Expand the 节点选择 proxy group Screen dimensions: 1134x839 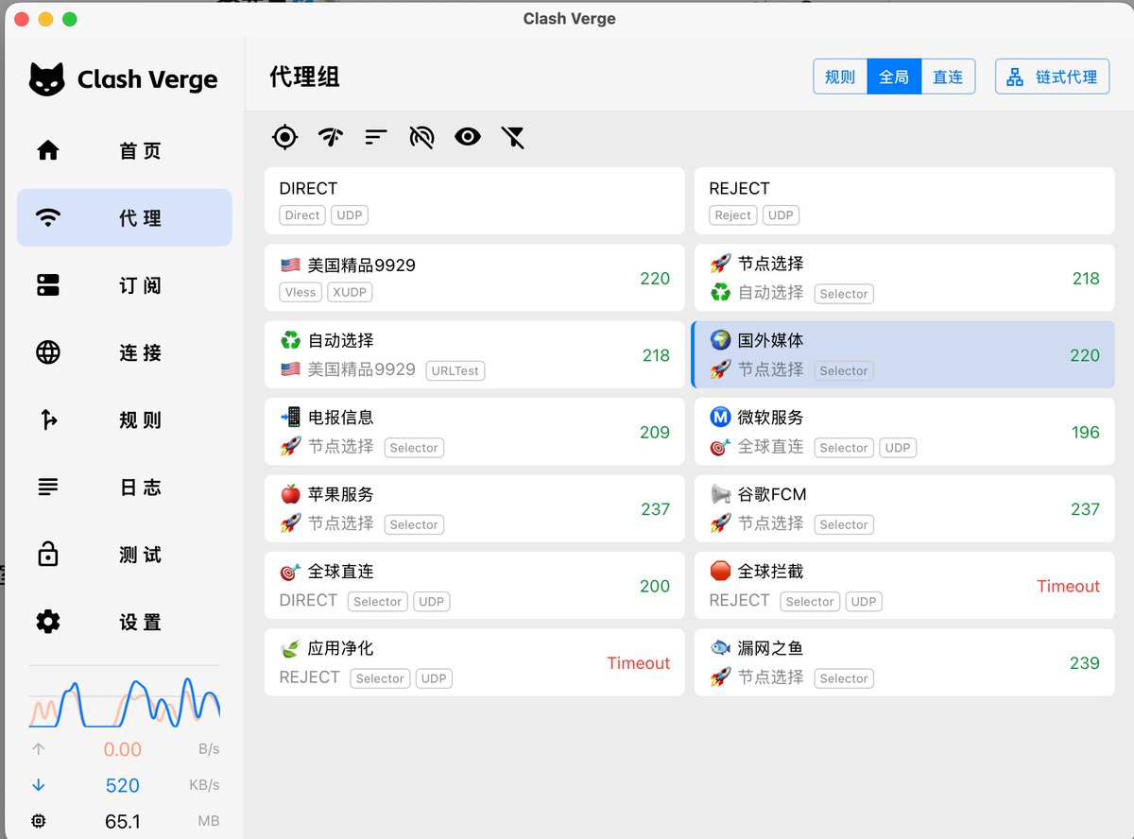click(903, 278)
